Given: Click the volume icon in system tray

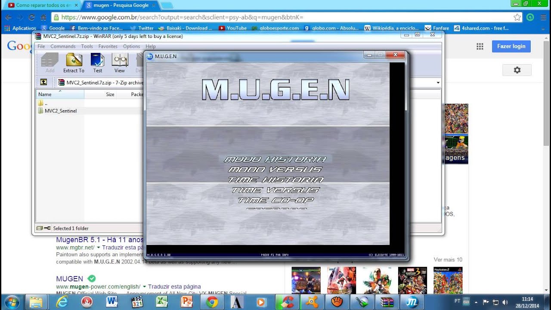Looking at the screenshot, I should coord(505,302).
